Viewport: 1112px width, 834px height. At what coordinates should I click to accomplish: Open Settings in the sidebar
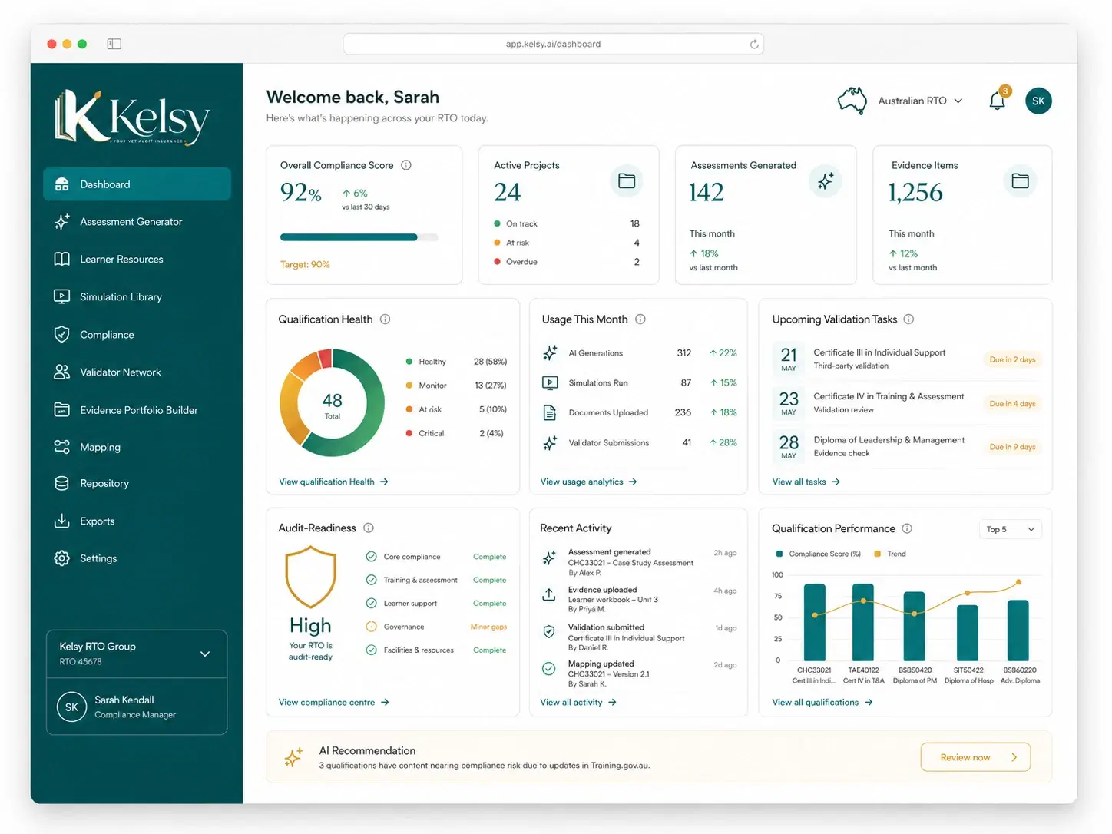click(x=137, y=558)
